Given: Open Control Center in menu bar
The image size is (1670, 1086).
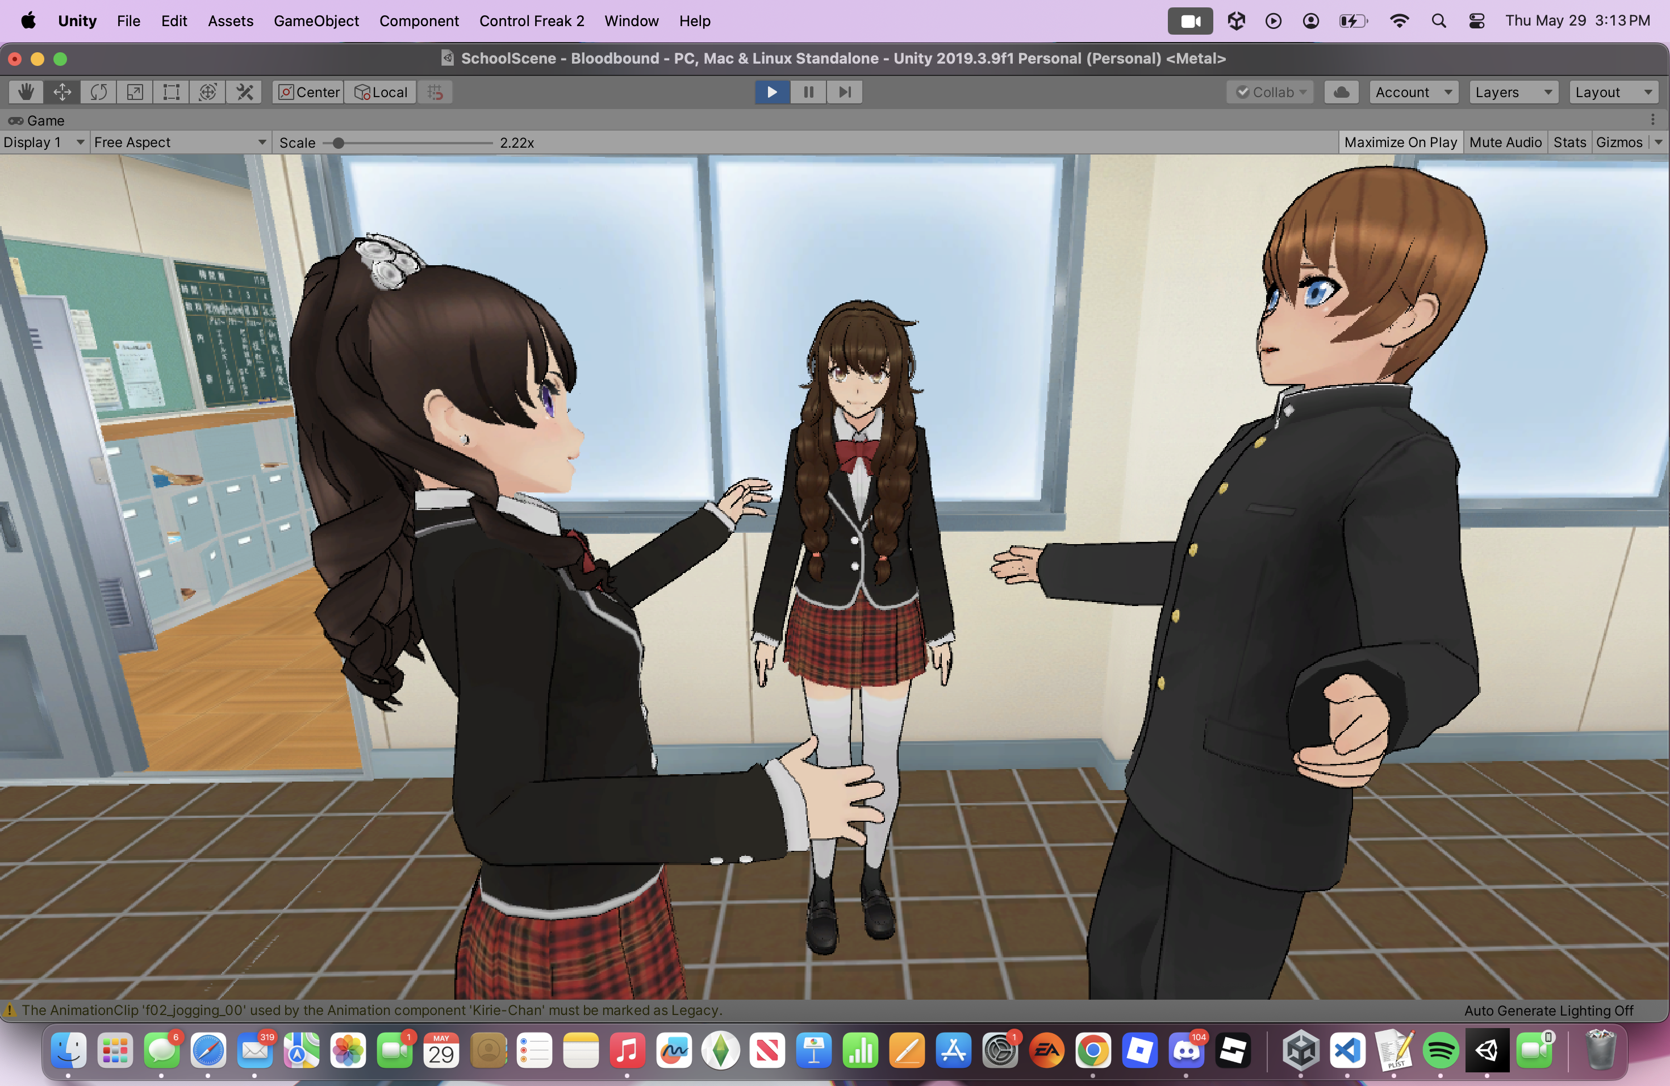Looking at the screenshot, I should [1477, 21].
